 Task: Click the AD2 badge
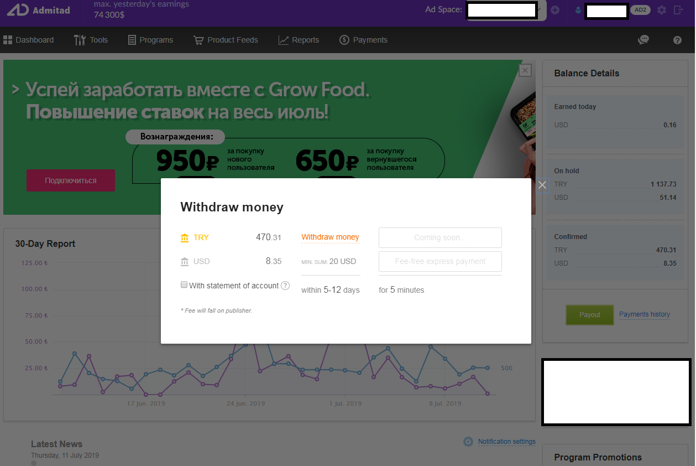(x=640, y=10)
